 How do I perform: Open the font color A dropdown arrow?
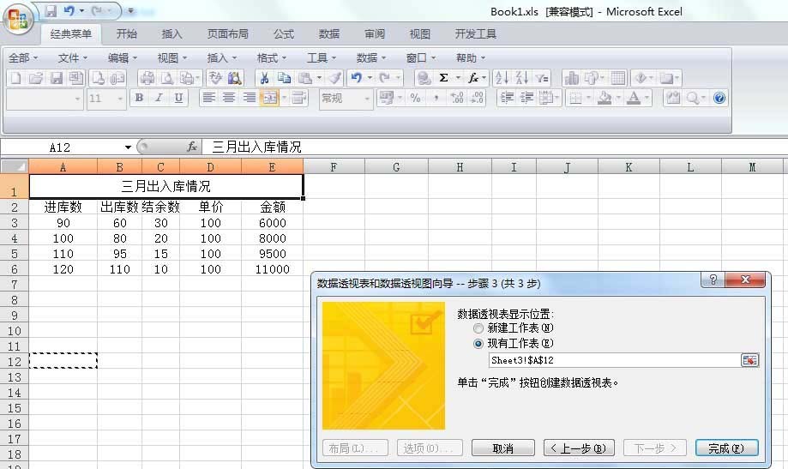647,98
